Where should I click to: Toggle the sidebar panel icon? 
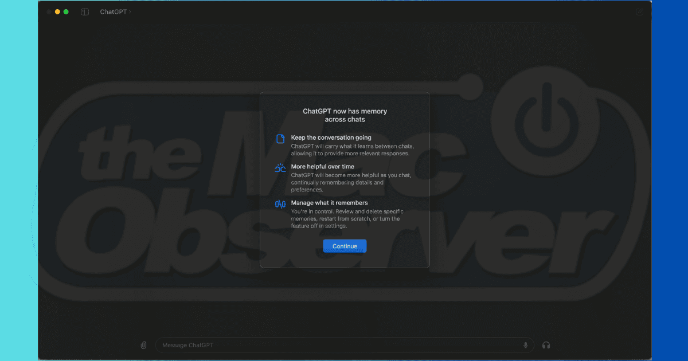point(85,11)
